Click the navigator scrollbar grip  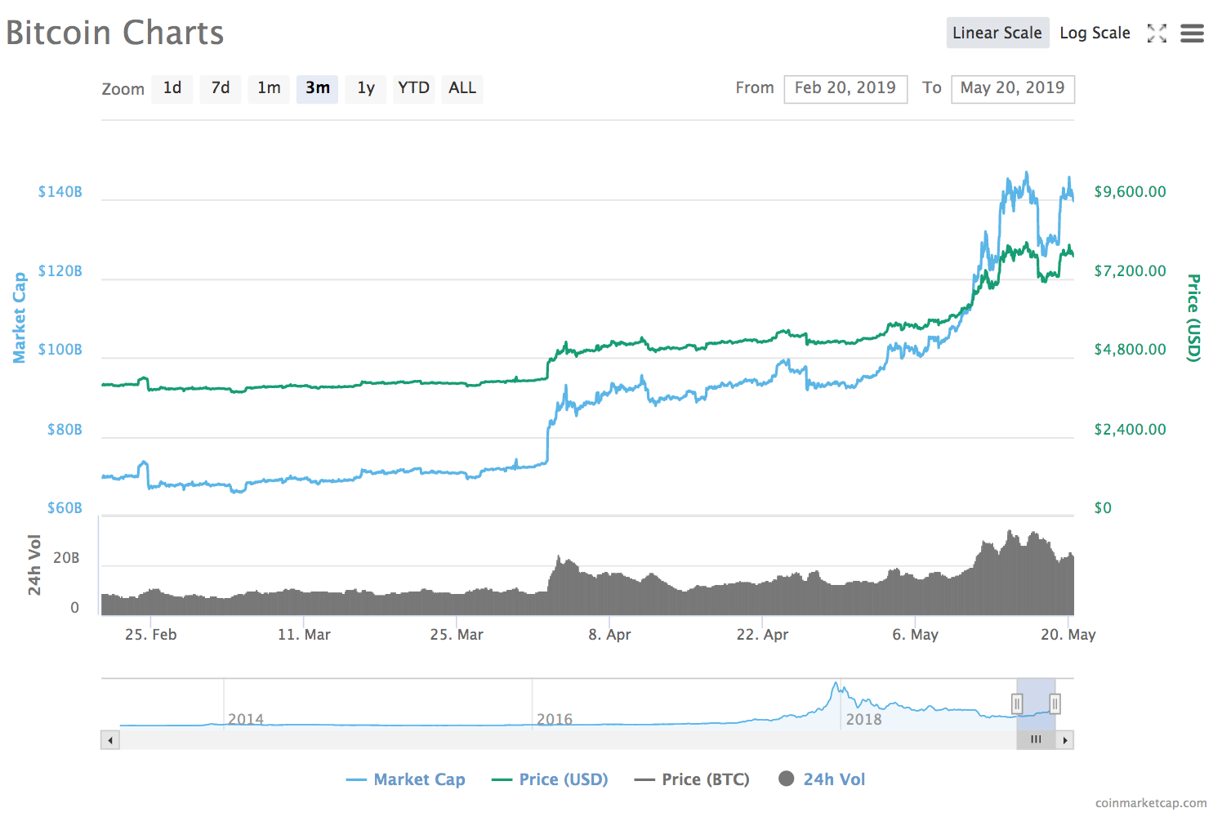(x=1036, y=739)
